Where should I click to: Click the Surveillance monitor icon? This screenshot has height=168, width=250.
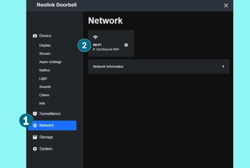tap(35, 114)
